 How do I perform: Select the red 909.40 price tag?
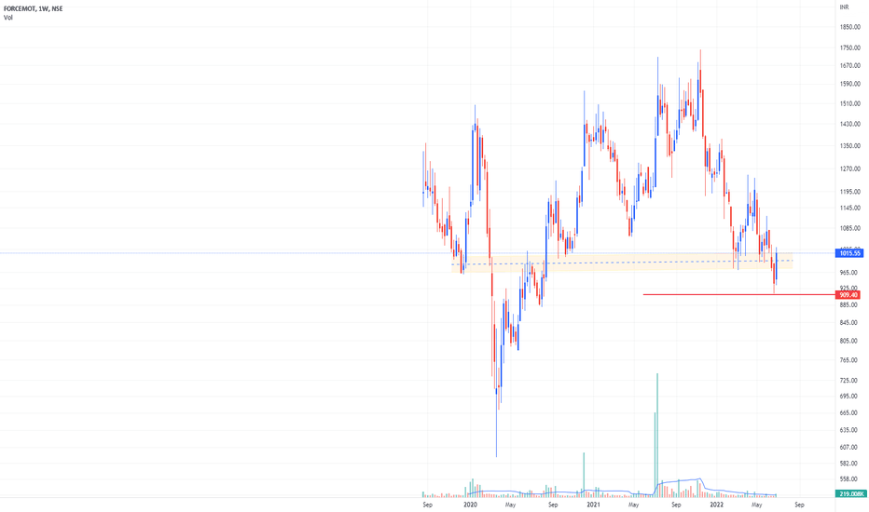click(848, 295)
